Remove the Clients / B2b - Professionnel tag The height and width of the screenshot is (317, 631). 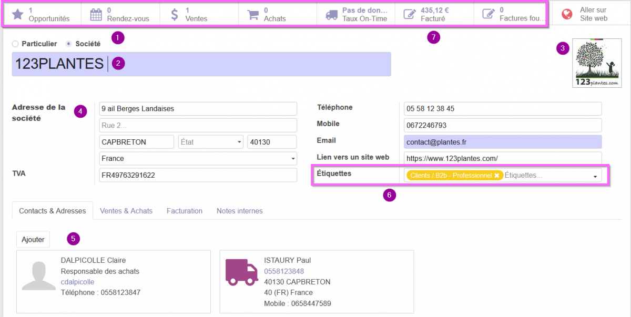496,175
